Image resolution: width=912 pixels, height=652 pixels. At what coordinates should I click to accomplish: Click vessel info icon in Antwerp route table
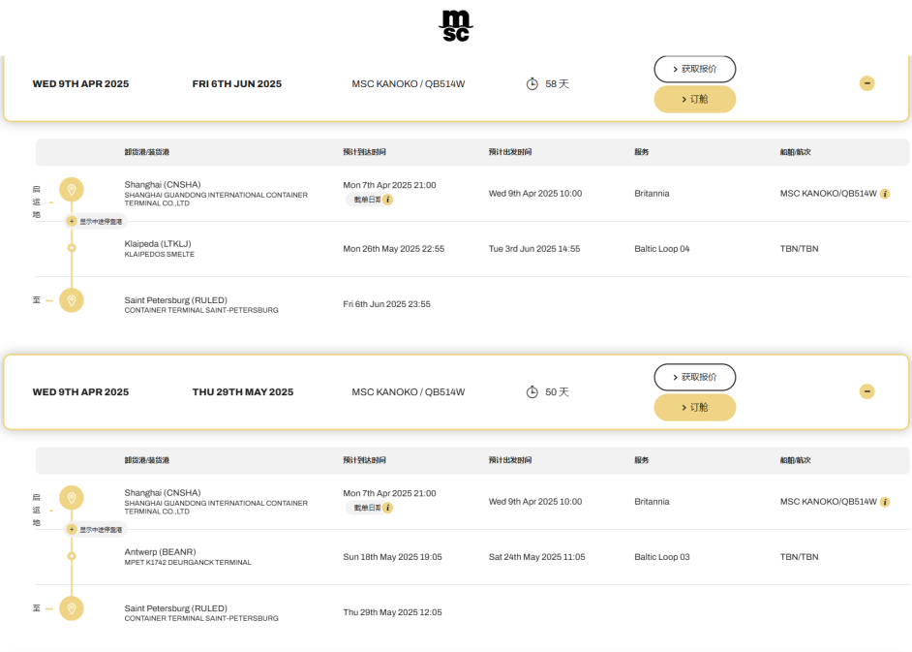[885, 502]
